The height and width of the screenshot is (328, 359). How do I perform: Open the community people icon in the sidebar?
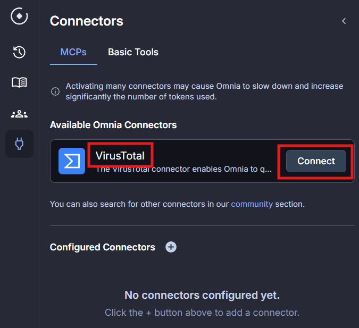[x=19, y=114]
